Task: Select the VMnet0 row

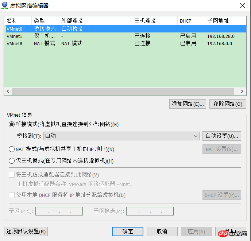Action: [x=125, y=29]
